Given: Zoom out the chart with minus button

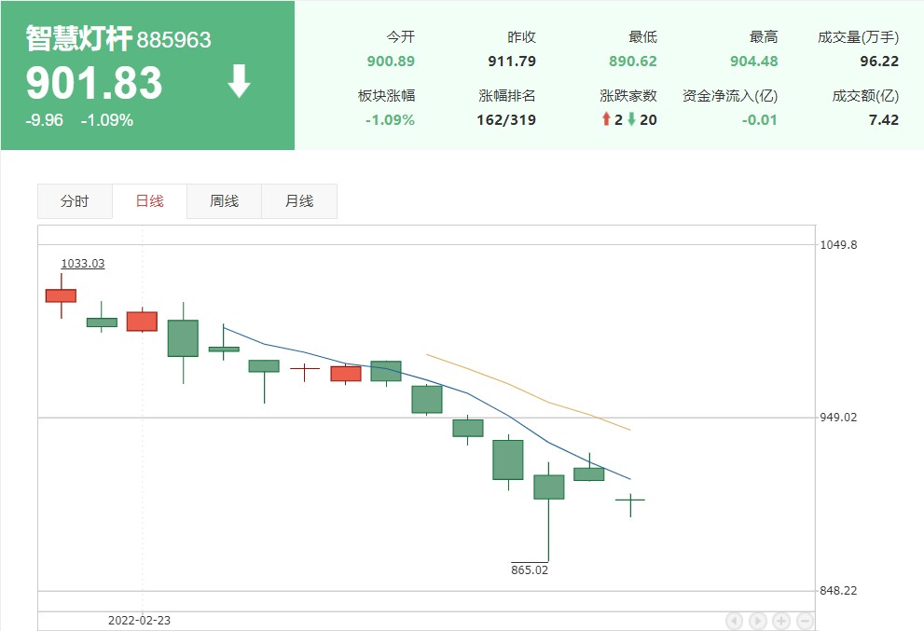Looking at the screenshot, I should (805, 621).
